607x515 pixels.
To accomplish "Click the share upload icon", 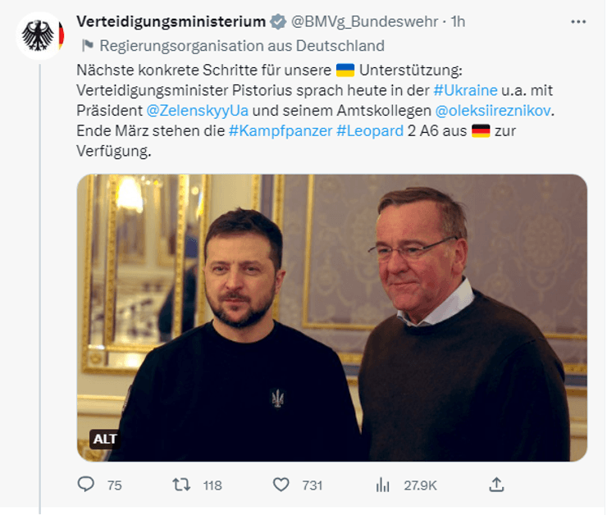I will 496,485.
